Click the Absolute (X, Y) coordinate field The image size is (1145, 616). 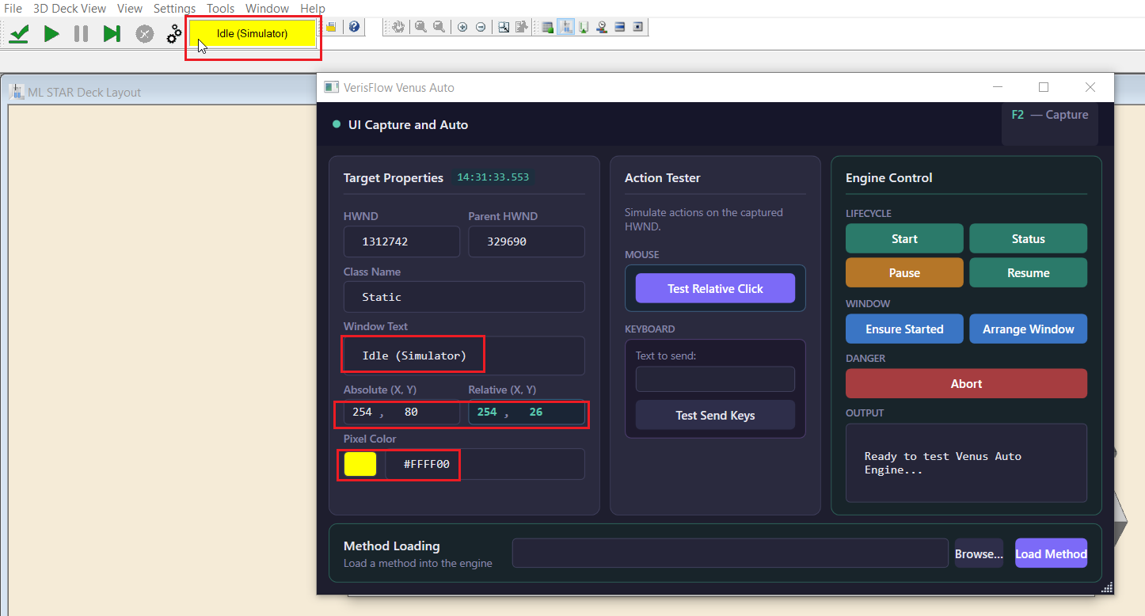(x=401, y=412)
